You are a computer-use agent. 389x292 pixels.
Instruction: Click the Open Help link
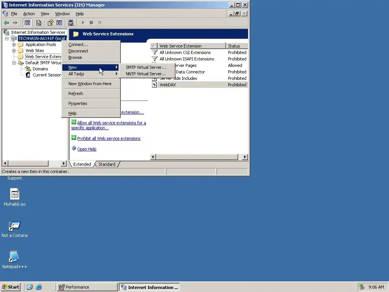(87, 149)
